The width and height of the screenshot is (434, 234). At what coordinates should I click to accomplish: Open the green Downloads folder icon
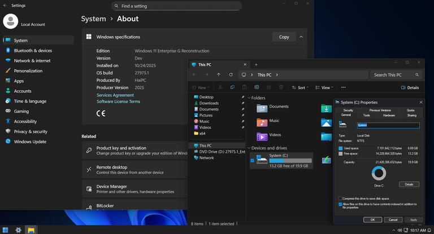pyautogui.click(x=326, y=108)
